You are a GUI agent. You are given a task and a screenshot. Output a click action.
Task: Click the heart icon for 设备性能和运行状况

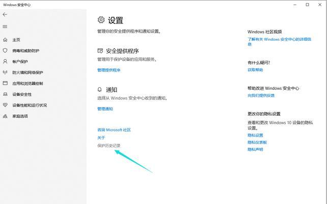click(x=5, y=105)
